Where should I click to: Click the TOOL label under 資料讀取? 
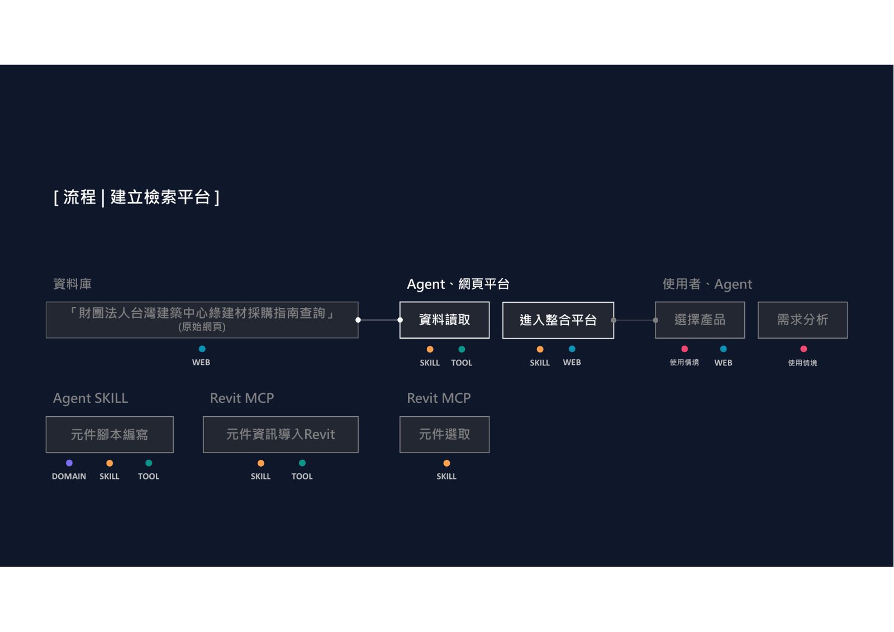tap(462, 363)
